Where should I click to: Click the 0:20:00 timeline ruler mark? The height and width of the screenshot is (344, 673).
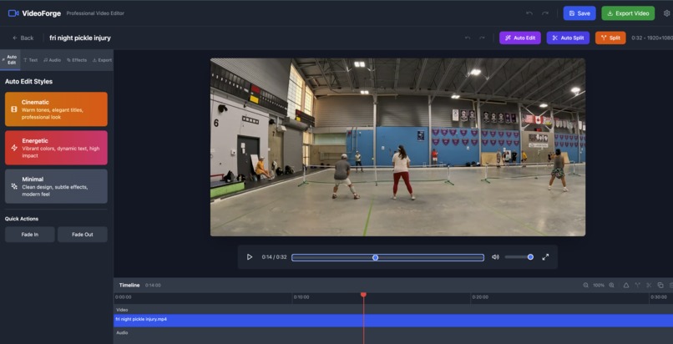[480, 296]
